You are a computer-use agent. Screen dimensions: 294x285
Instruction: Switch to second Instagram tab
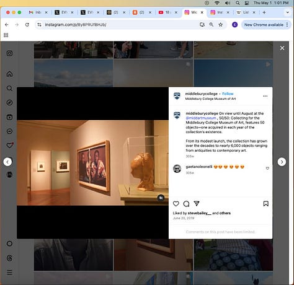click(x=220, y=12)
